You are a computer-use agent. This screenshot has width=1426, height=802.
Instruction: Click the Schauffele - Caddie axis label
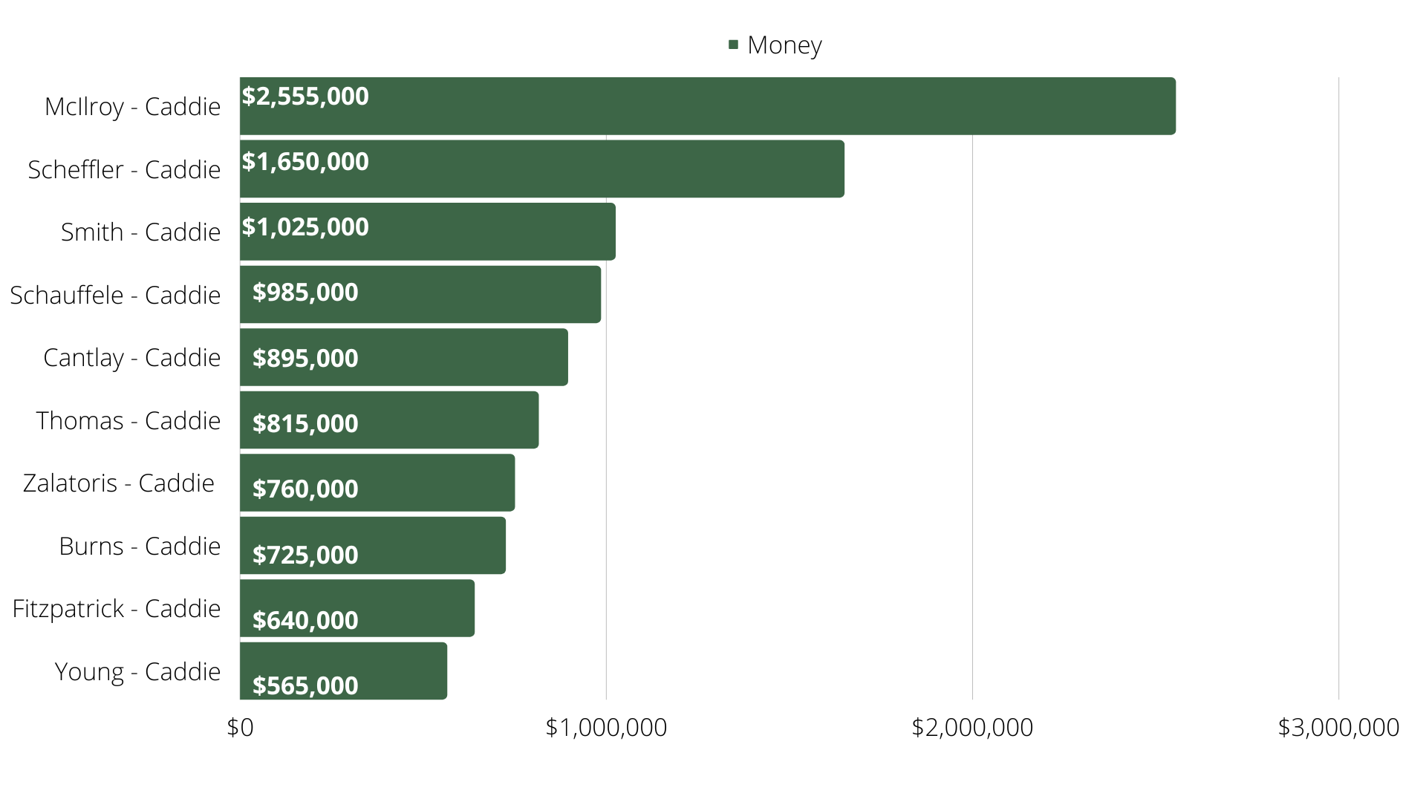pyautogui.click(x=115, y=296)
